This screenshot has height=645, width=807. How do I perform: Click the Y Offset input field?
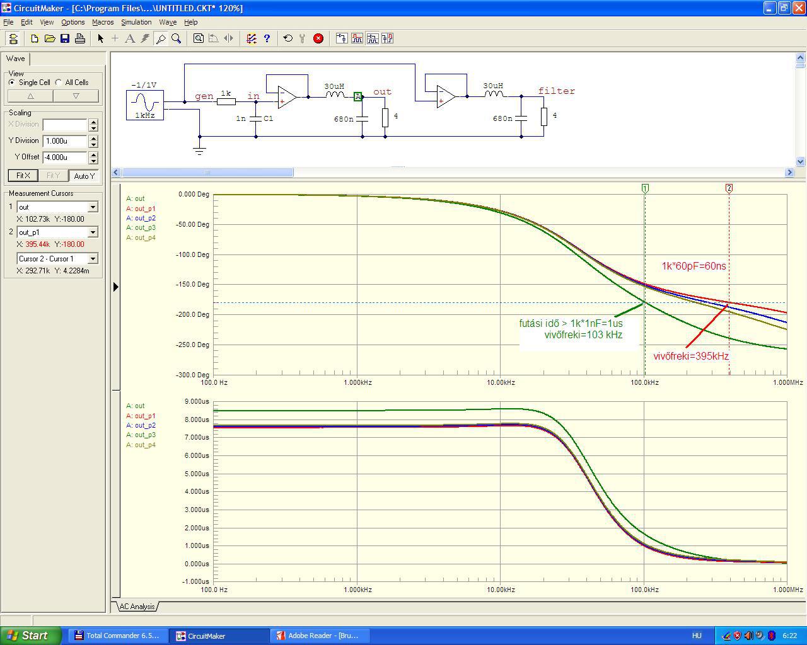coord(65,157)
